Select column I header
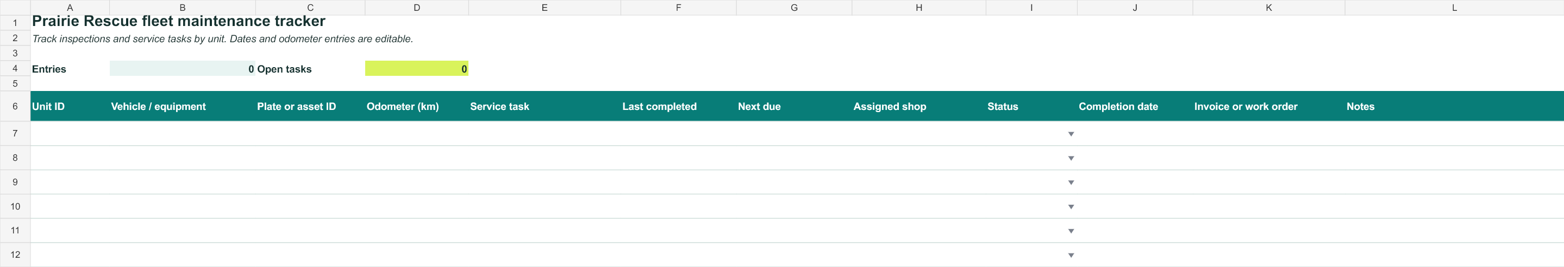Screen dimensions: 1564x267 tap(1031, 7)
